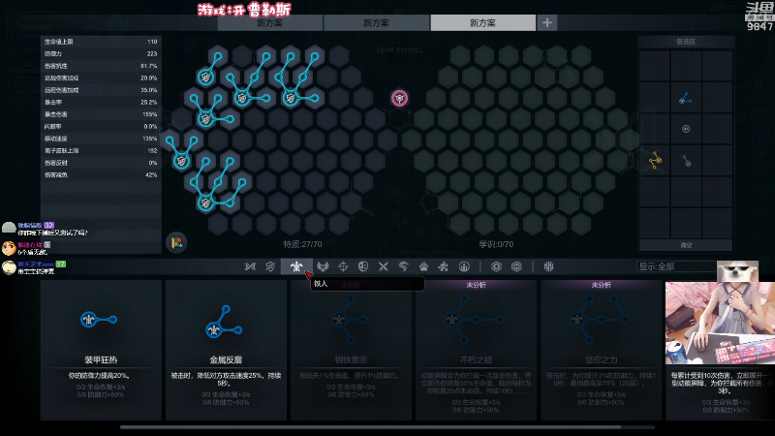Click the 装甲狂热 description 你的防御力提高20%
775x436 pixels.
(x=100, y=376)
